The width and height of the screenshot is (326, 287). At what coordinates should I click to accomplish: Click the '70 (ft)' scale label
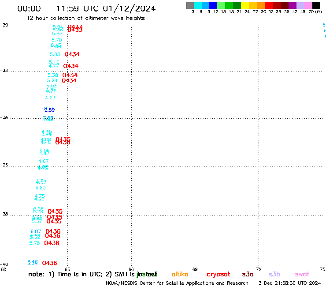click(x=315, y=12)
